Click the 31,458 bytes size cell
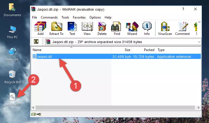Image resolution: width=209 pixels, height=123 pixels. [121, 56]
